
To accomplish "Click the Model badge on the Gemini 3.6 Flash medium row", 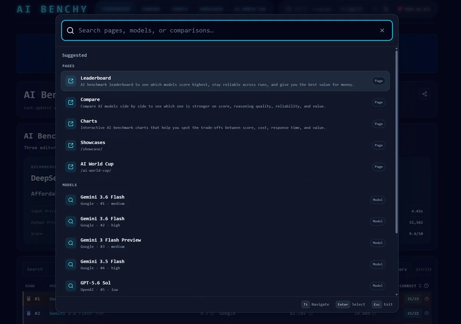I will (x=378, y=200).
